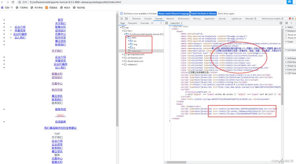Open the Lighthouse tab

pos(236,19)
